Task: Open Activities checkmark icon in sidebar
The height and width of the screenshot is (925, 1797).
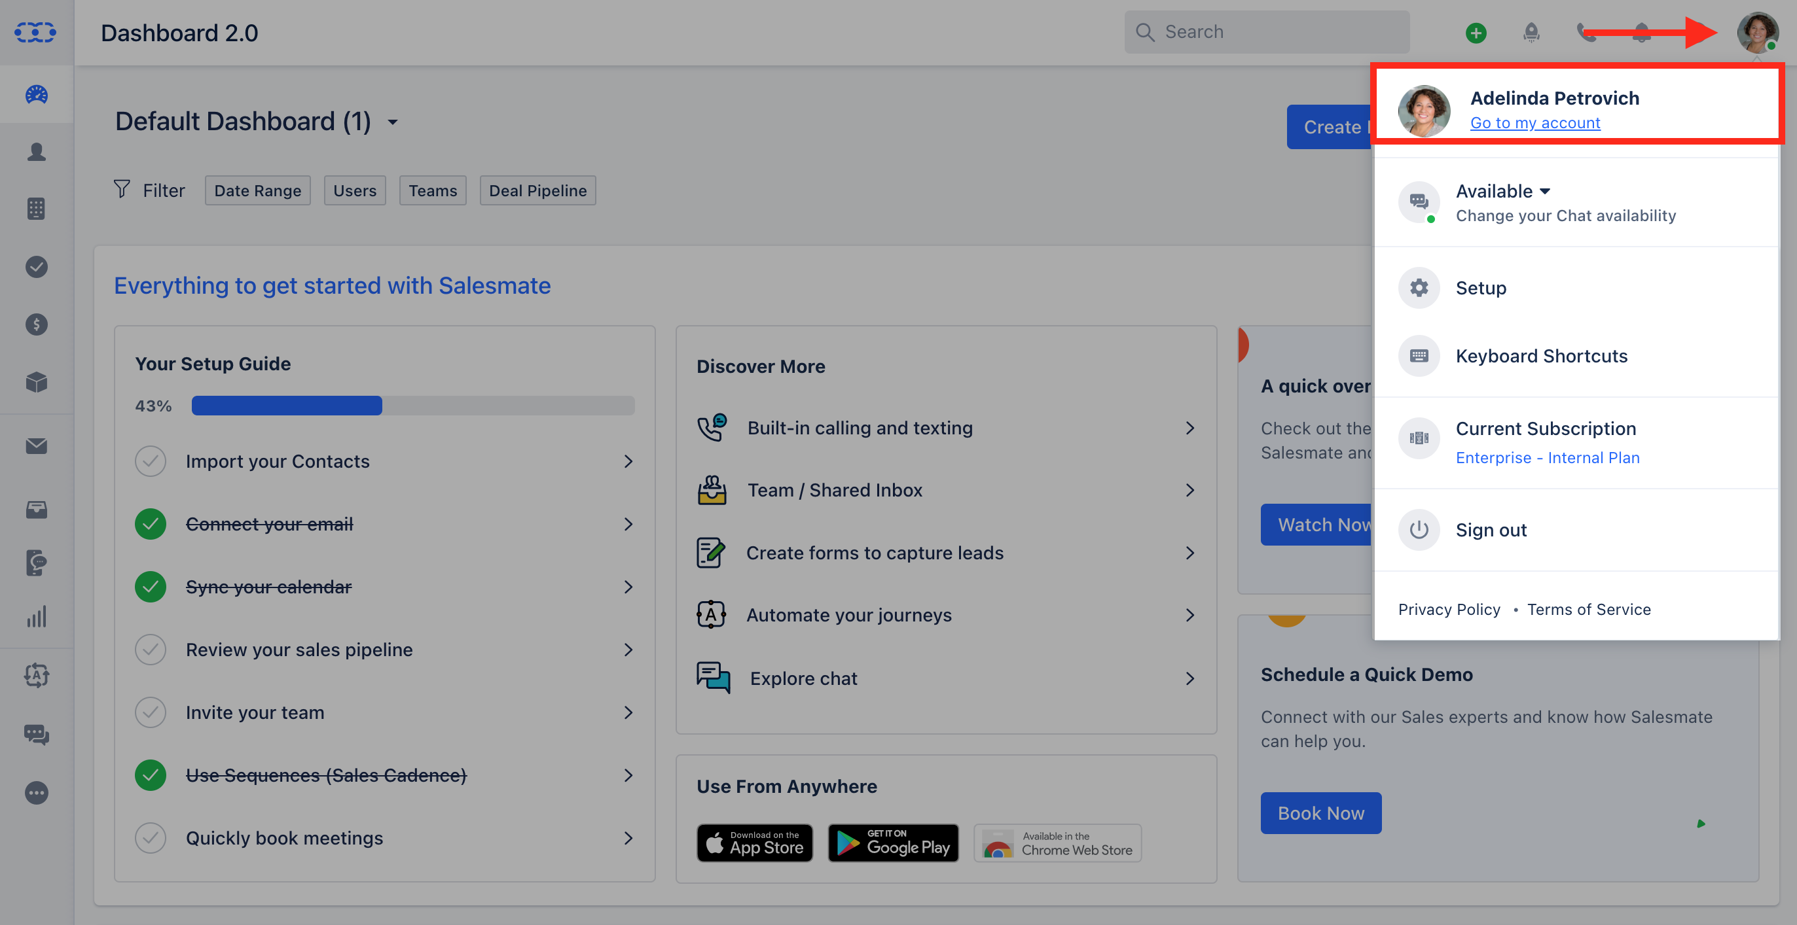Action: coord(36,266)
